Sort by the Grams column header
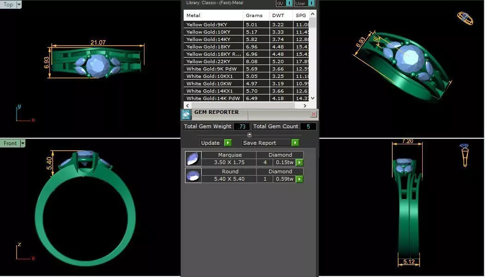This screenshot has height=277, width=485. click(256, 16)
